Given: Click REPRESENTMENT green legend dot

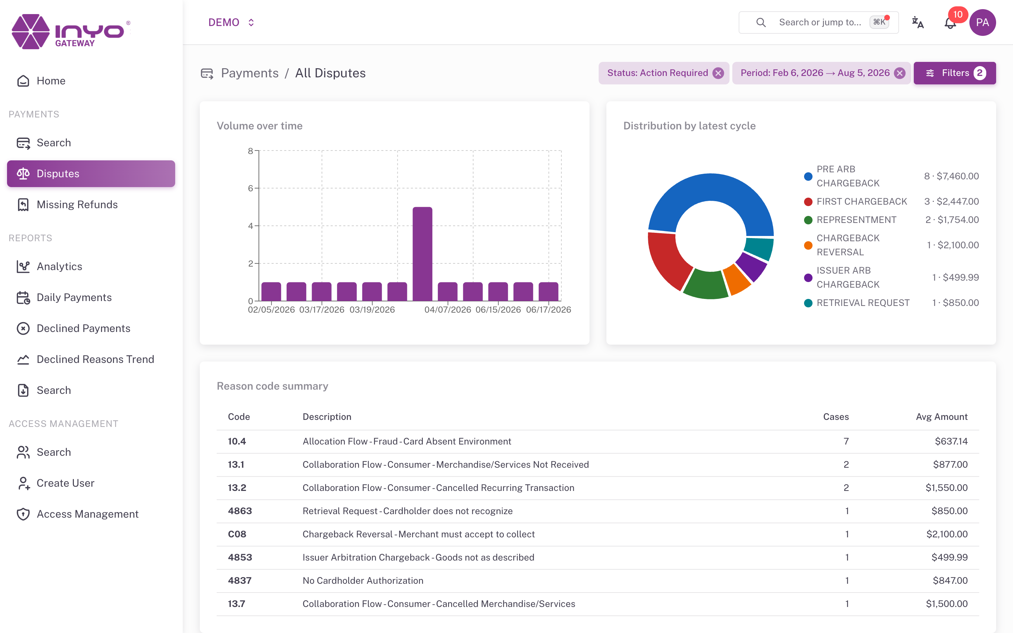Looking at the screenshot, I should 808,220.
